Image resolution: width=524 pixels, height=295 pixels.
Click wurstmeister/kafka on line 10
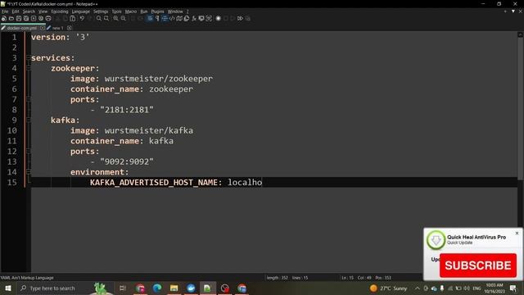149,130
